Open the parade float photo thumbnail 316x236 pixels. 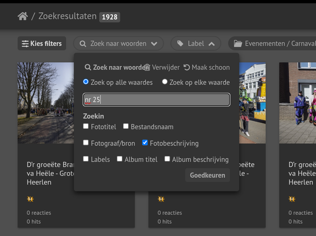(x=252, y=103)
